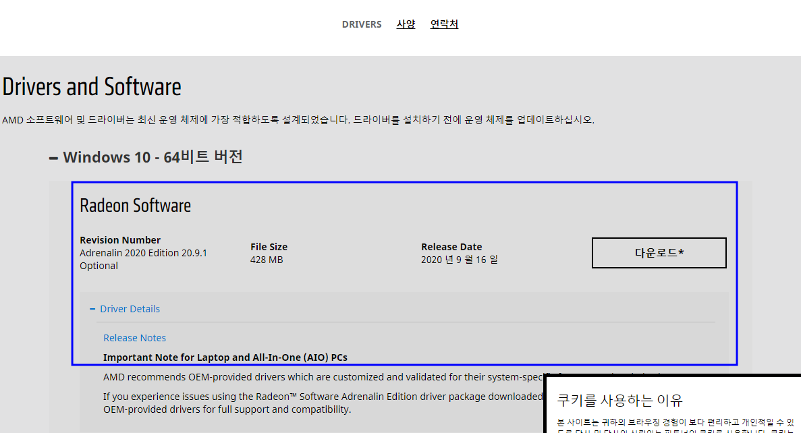
Task: Click the Revision Number label
Action: pos(120,240)
